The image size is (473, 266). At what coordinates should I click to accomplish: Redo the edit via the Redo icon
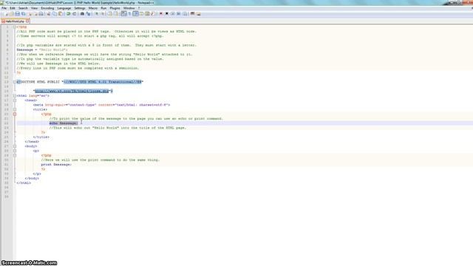[74, 14]
